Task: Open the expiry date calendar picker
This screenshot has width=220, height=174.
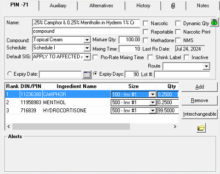Action: (87, 74)
